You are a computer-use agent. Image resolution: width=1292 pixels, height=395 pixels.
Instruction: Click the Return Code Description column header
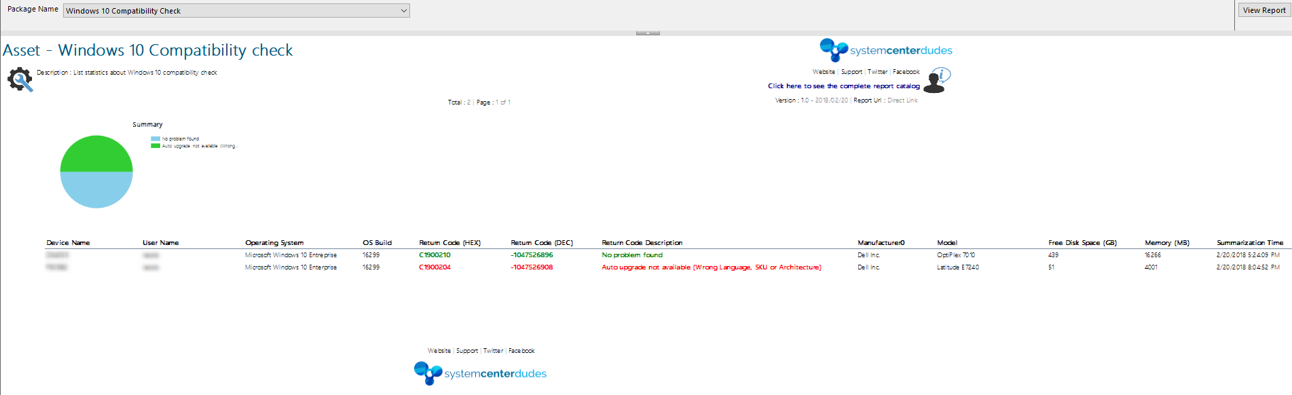tap(642, 243)
